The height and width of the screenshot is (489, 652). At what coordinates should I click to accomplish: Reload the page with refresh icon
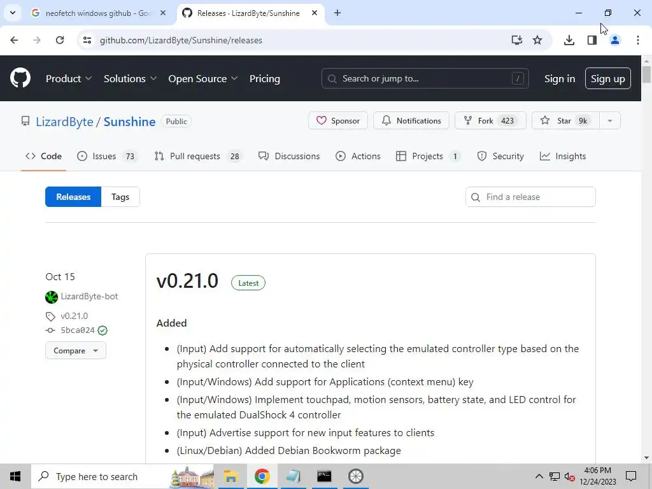[x=60, y=40]
